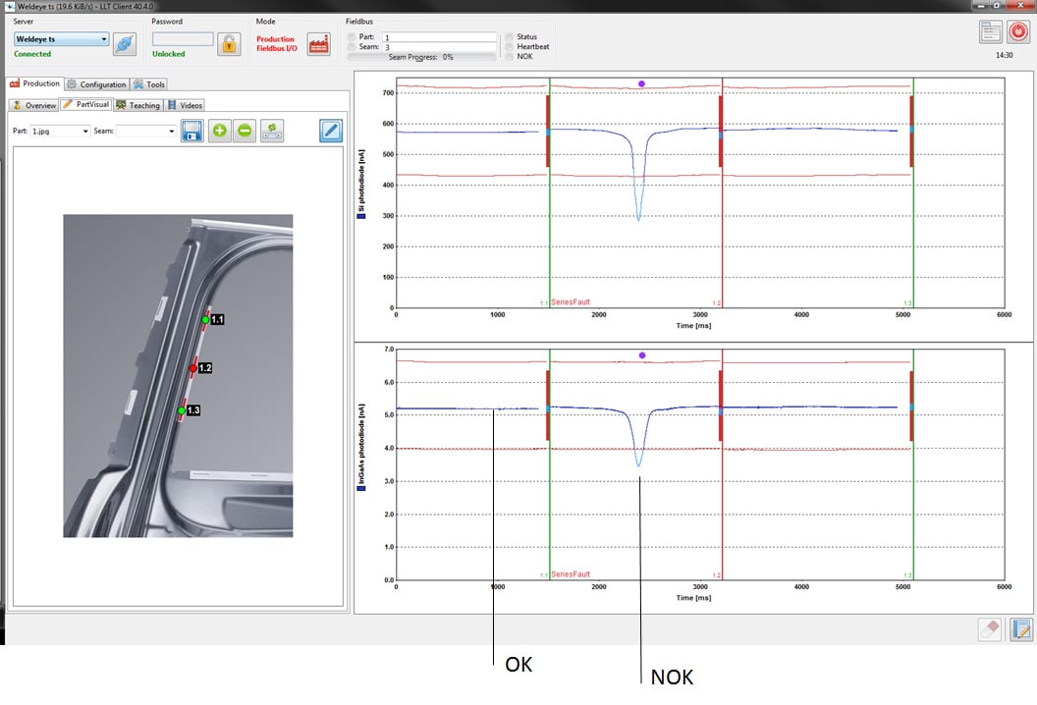Toggle the Fieldbus NOK indicator

pyautogui.click(x=509, y=57)
